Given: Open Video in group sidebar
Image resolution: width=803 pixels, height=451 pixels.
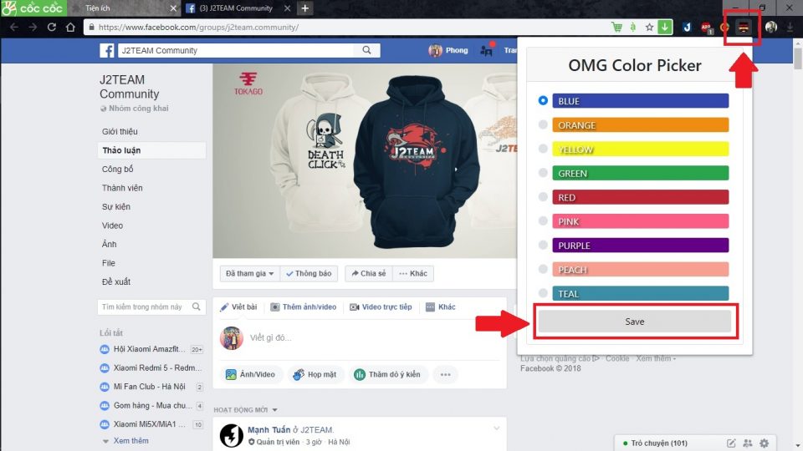Looking at the screenshot, I should coord(112,225).
